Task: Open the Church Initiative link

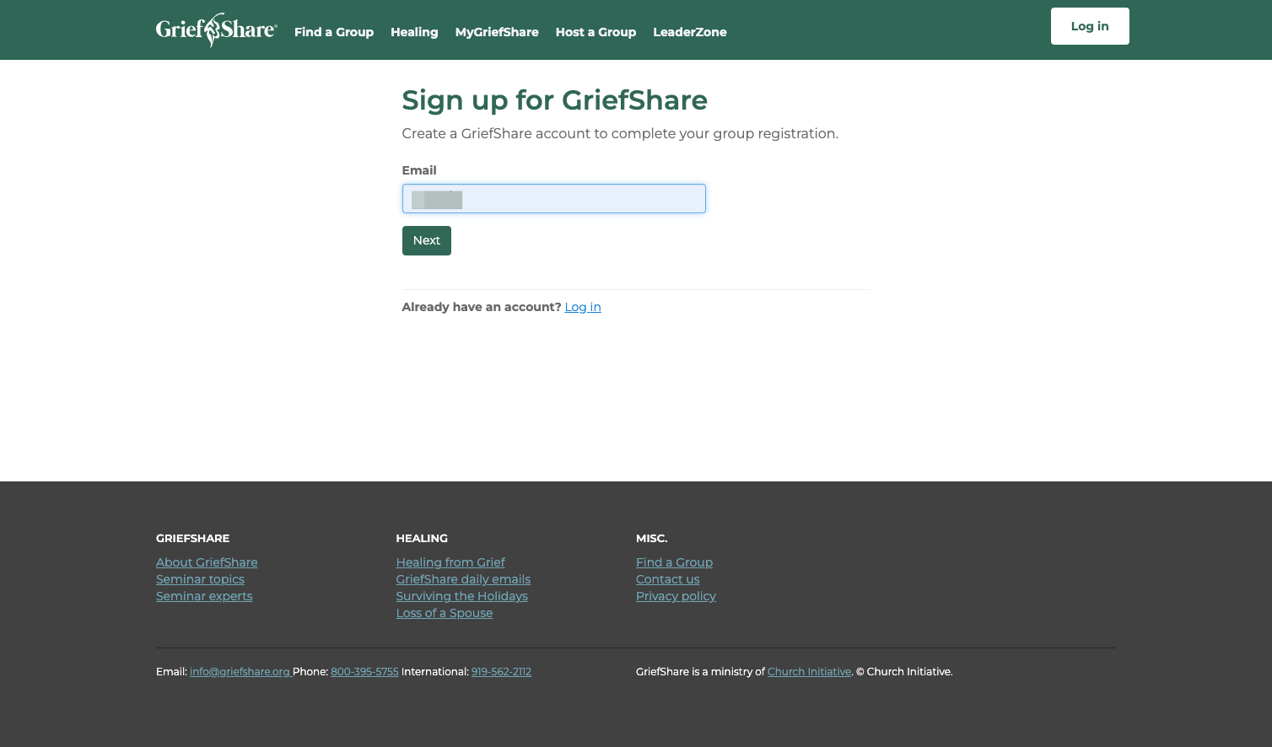Action: [x=809, y=672]
